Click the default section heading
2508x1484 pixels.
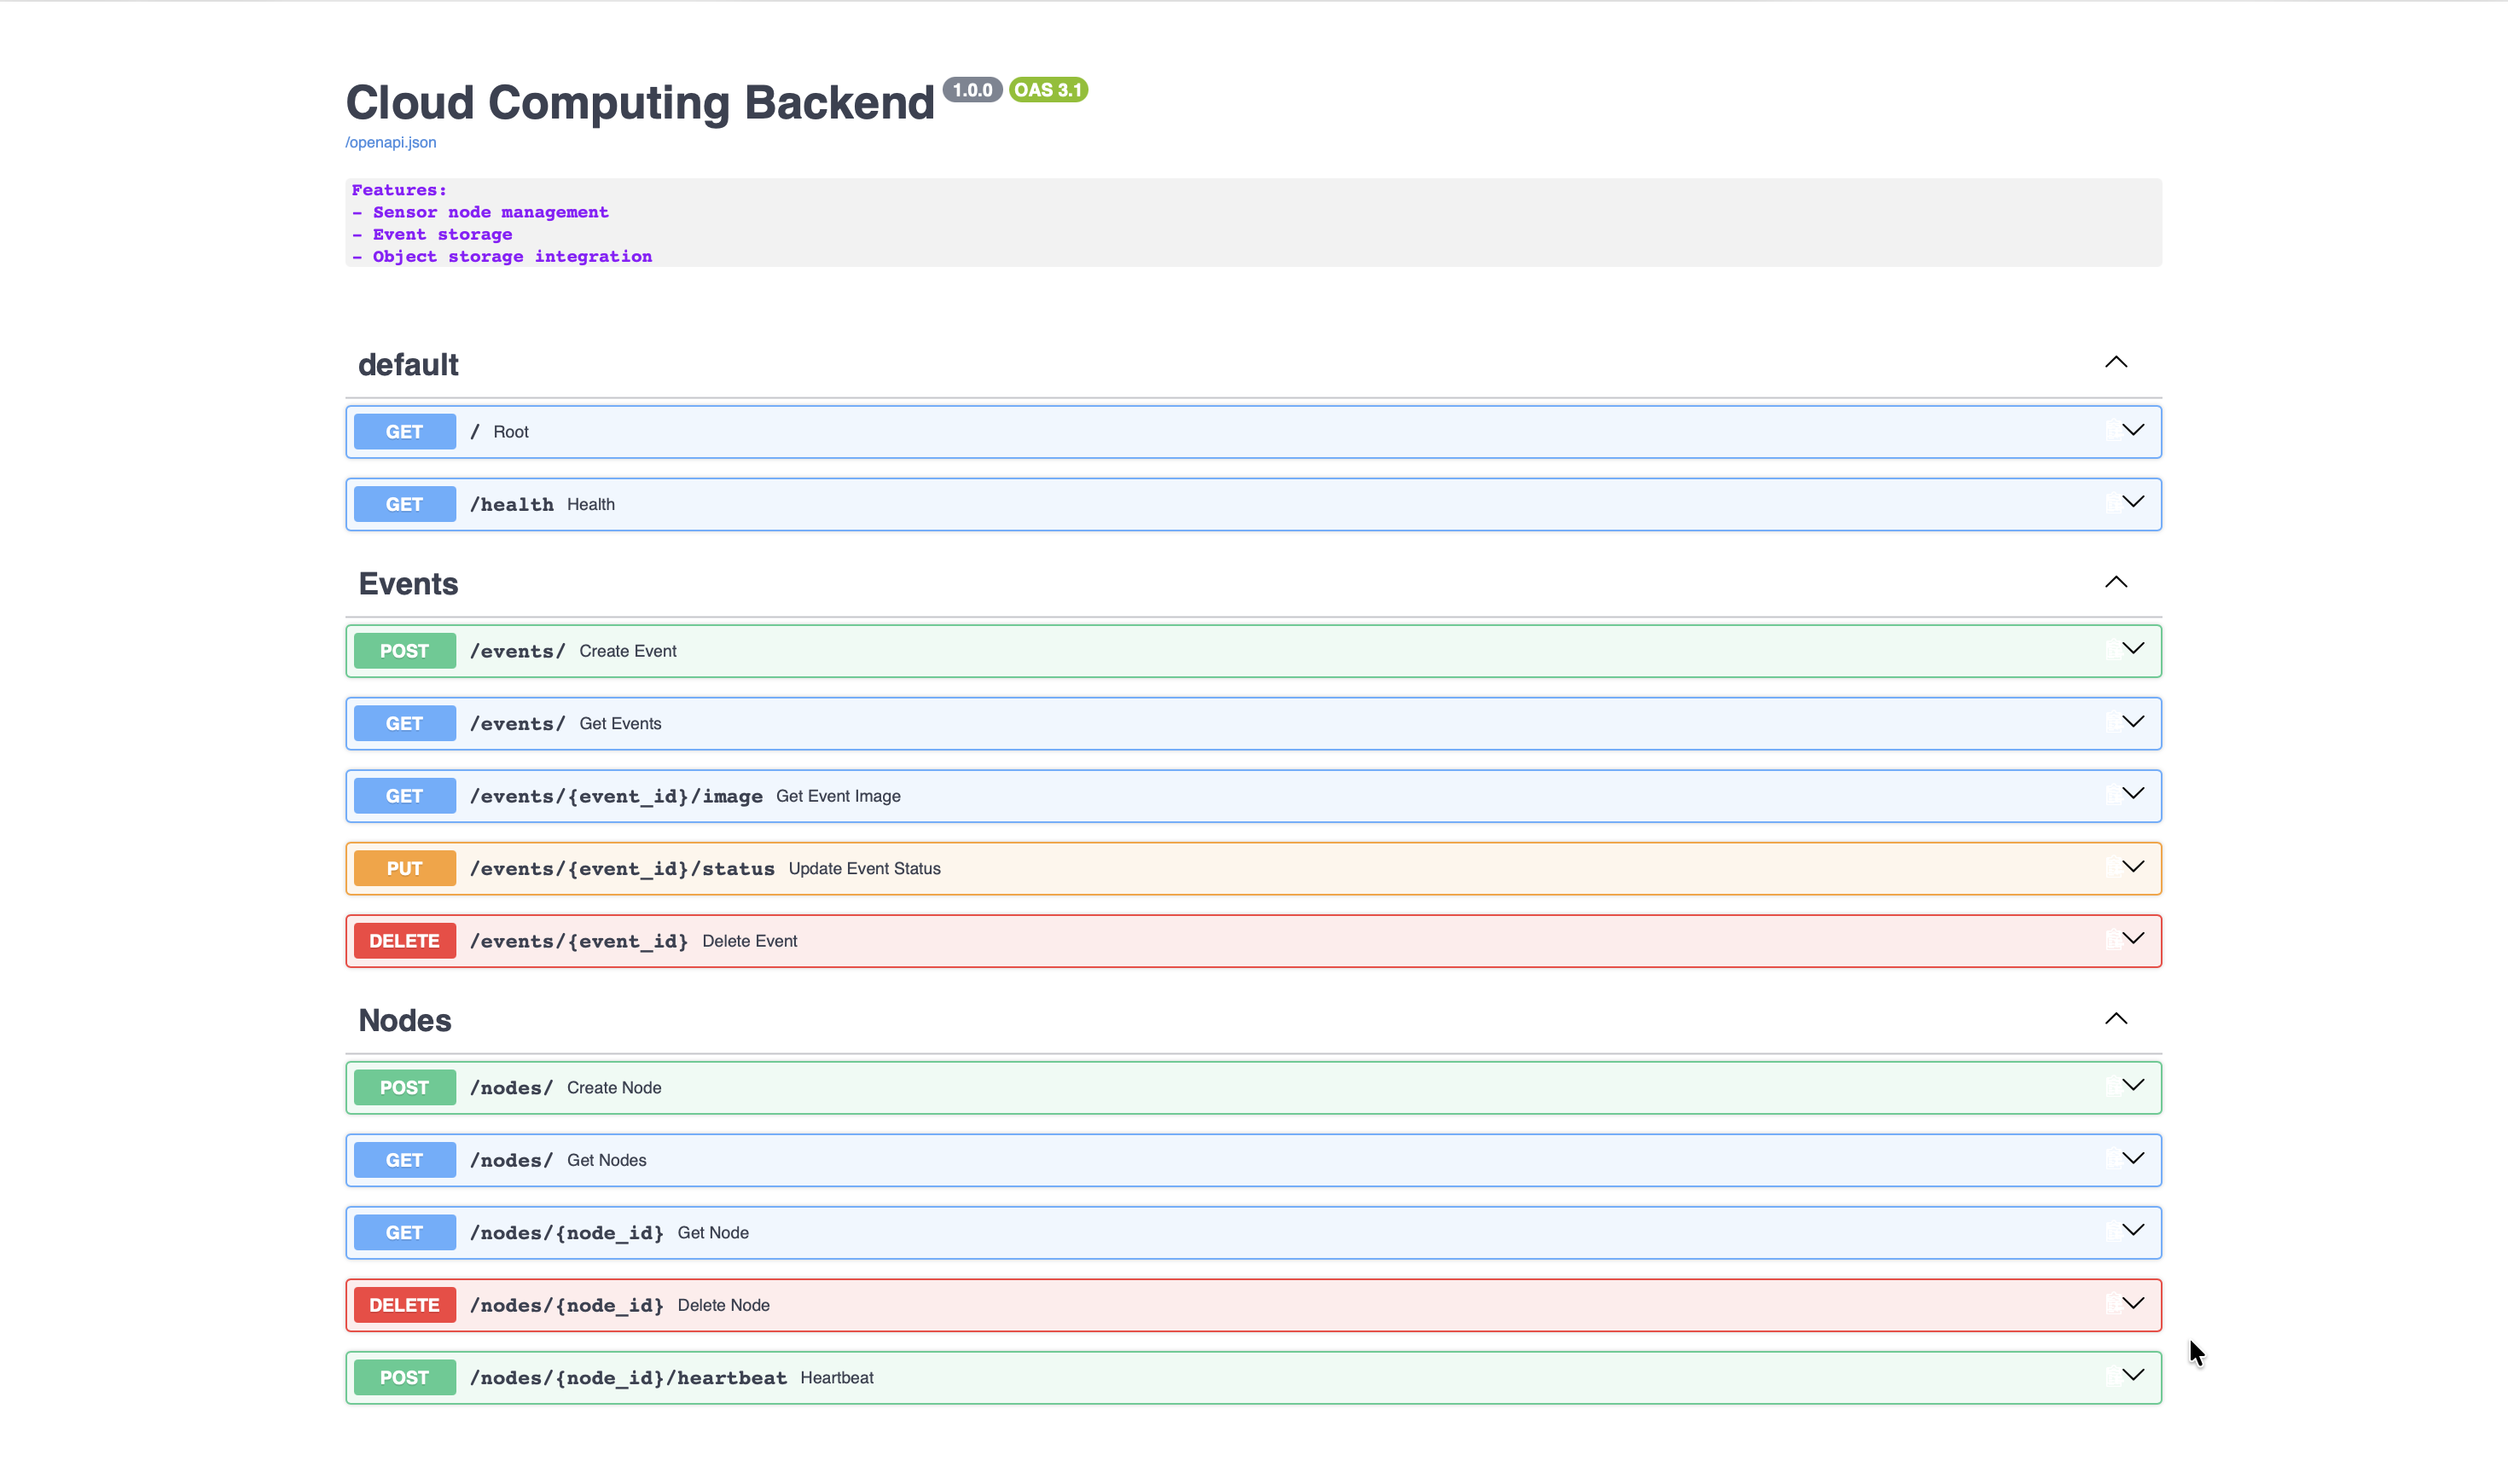coord(408,365)
